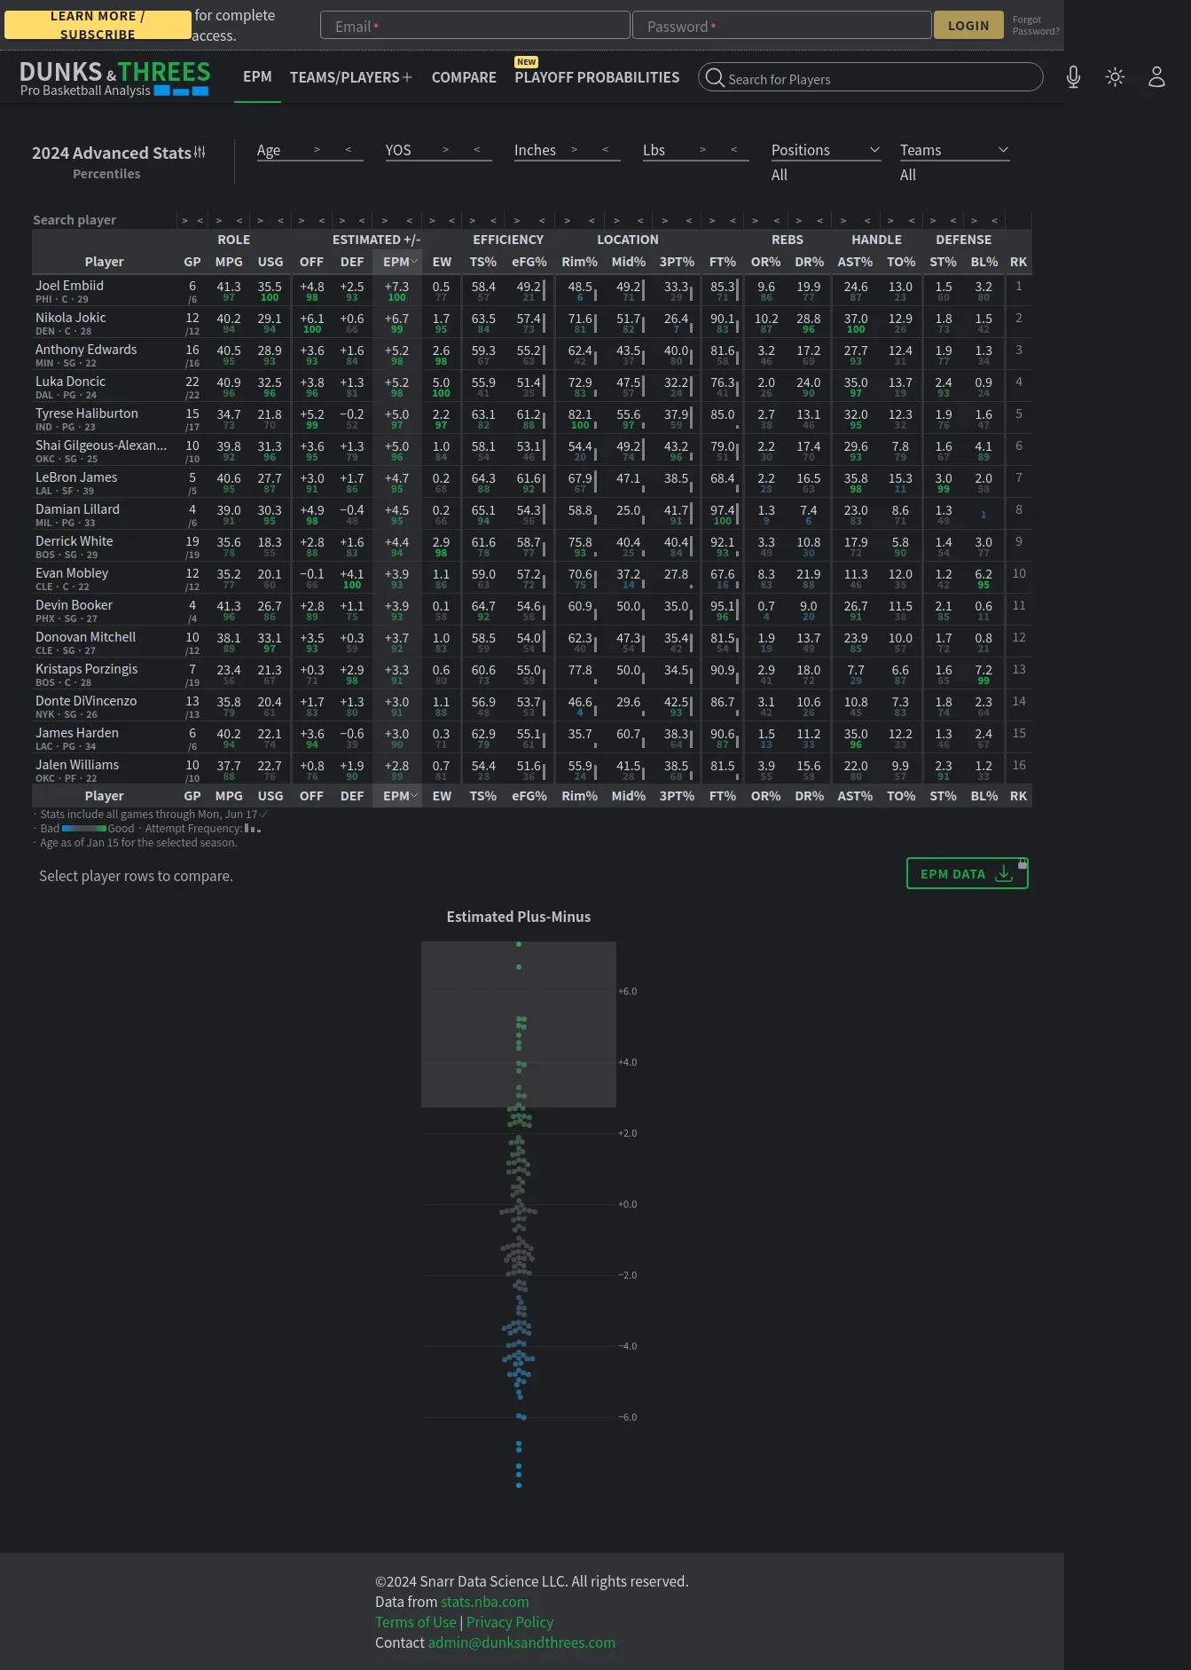This screenshot has width=1191, height=1670.
Task: Click into the Email input field
Action: (474, 26)
